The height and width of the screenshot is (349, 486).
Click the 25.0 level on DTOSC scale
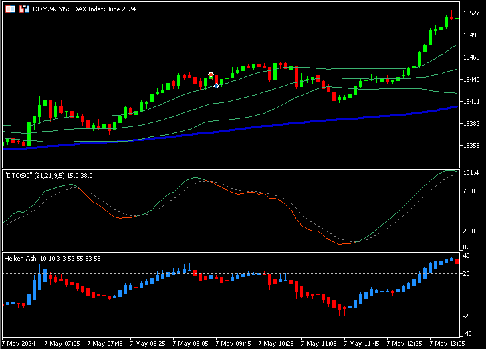pyautogui.click(x=469, y=231)
